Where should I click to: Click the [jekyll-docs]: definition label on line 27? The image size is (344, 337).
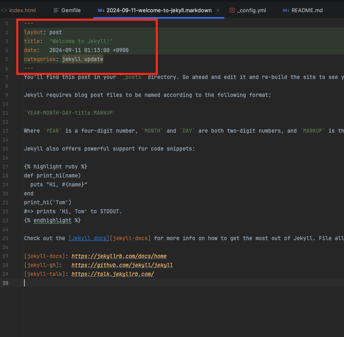[46, 256]
